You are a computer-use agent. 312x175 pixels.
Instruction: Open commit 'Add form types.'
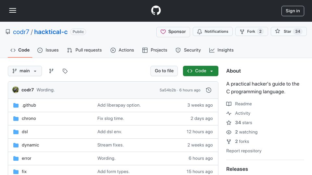[x=113, y=172]
